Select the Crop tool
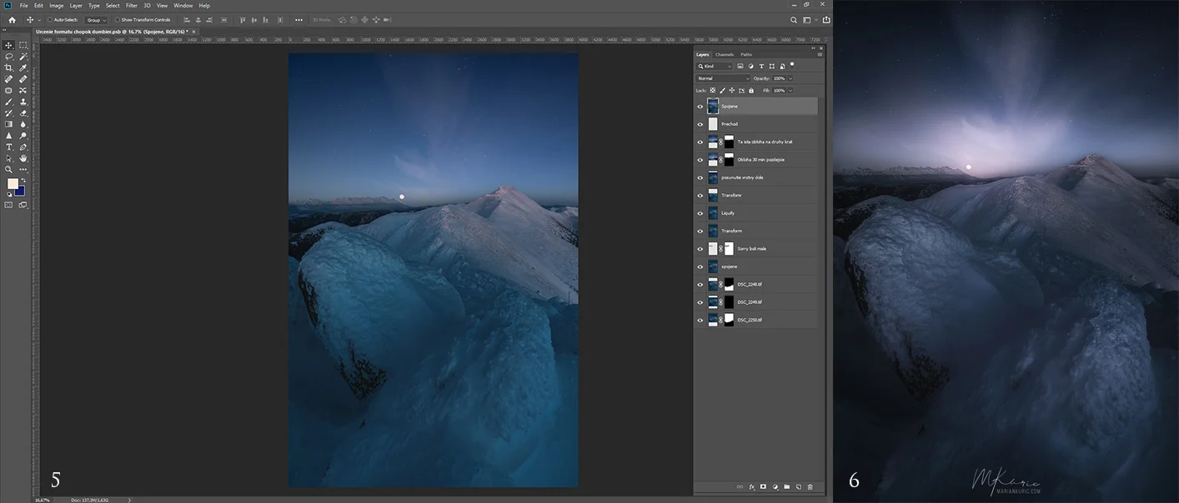Viewport: 1179px width, 503px height. 9,67
